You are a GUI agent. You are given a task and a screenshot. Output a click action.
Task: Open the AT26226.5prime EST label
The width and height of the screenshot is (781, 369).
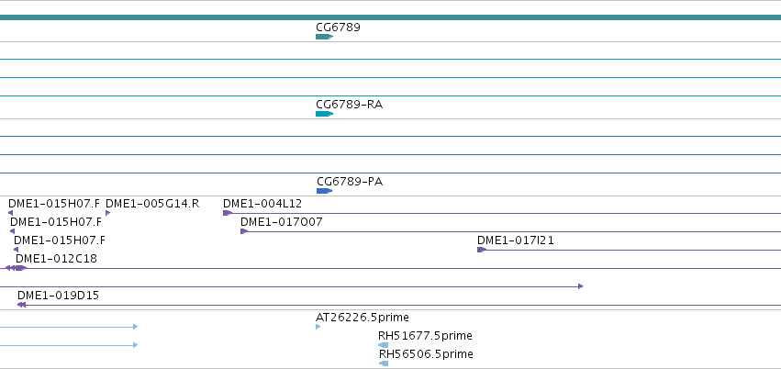click(363, 318)
